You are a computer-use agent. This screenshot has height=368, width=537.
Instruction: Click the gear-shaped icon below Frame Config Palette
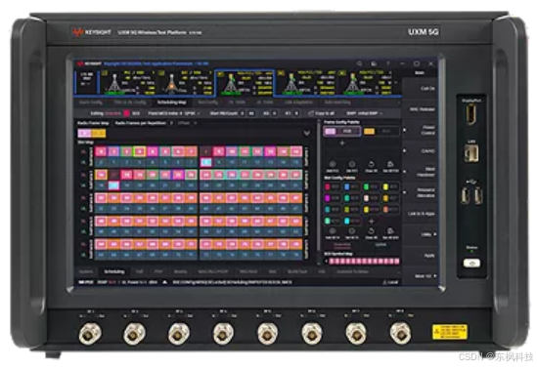[352, 164]
